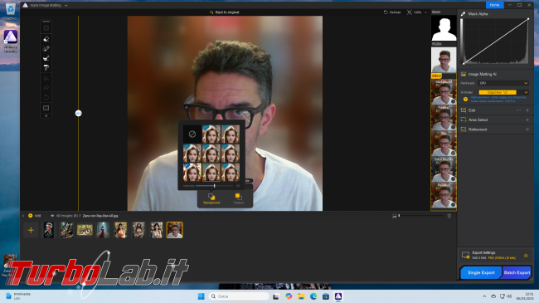Click the Mask Alpha eyedropper icon
The image size is (539, 303).
coord(463,14)
